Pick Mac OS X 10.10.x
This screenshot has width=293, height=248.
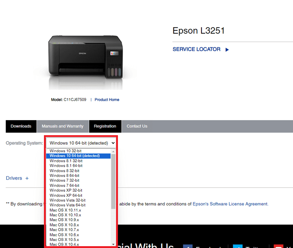[78, 215]
